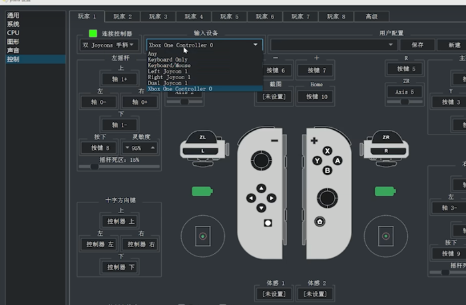The image size is (466, 305).
Task: Toggle the 连接控制器 checkbox
Action: 93,33
